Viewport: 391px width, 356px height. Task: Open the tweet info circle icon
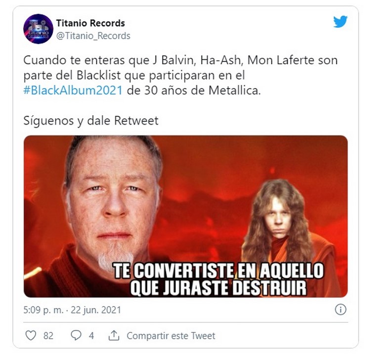click(341, 310)
